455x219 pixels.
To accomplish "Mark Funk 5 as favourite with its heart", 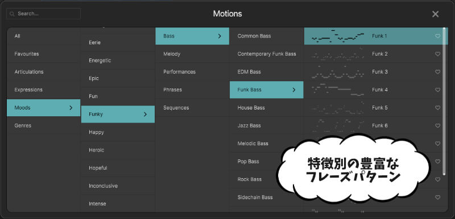I will tap(437, 108).
